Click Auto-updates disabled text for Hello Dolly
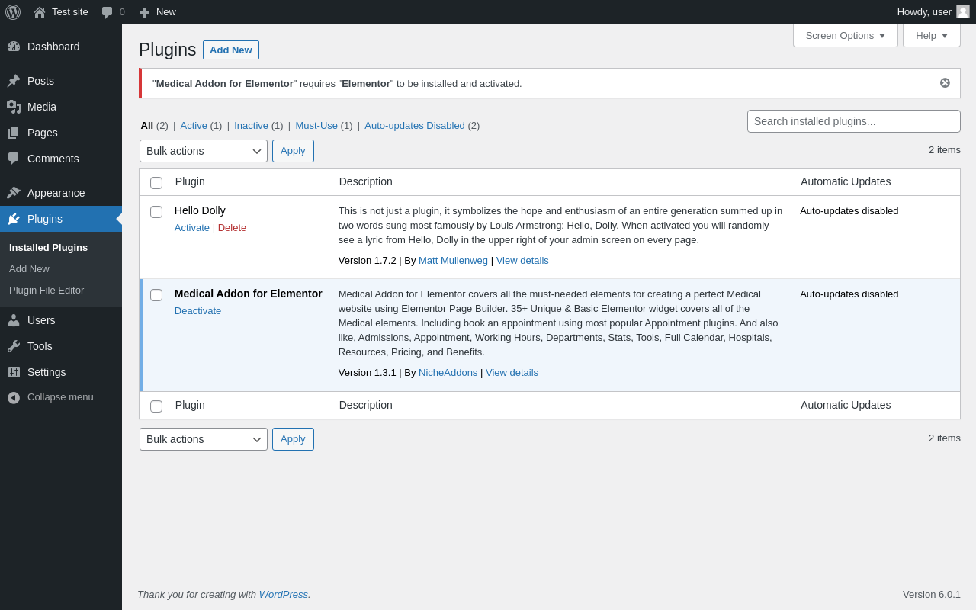Screen dimensions: 976x610 point(849,211)
